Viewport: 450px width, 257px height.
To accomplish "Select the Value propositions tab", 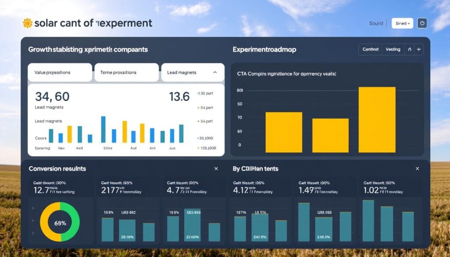I will click(x=60, y=72).
